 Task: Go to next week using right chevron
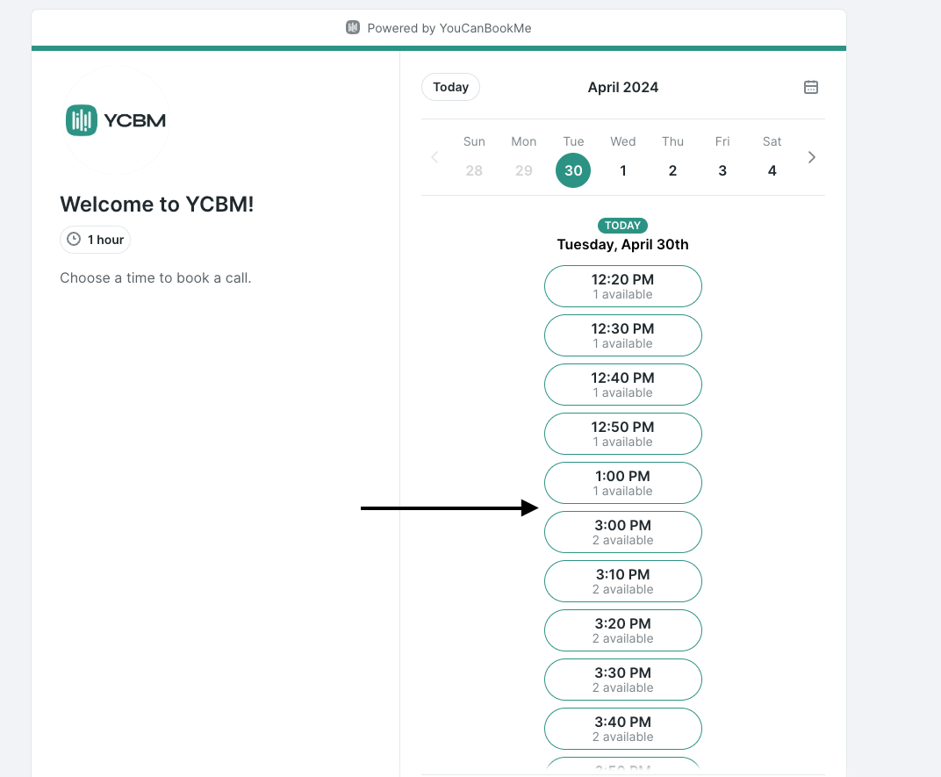[811, 157]
